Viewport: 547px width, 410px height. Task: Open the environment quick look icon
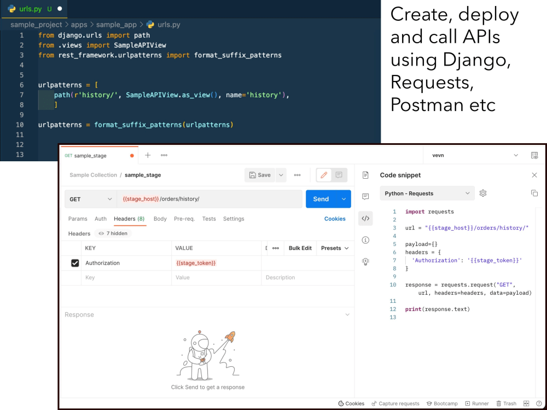(x=534, y=155)
